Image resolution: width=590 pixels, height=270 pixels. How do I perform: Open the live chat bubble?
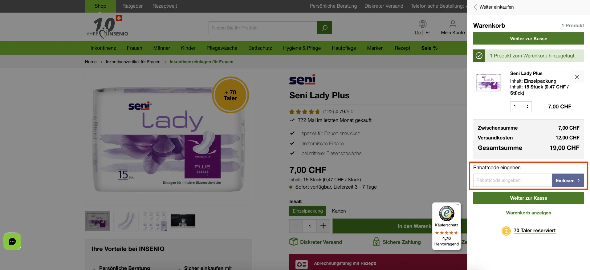point(12,241)
